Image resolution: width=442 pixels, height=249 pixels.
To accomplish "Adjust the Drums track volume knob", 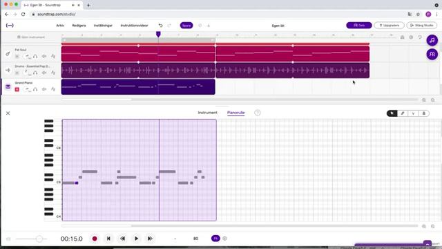I will click(x=27, y=73).
